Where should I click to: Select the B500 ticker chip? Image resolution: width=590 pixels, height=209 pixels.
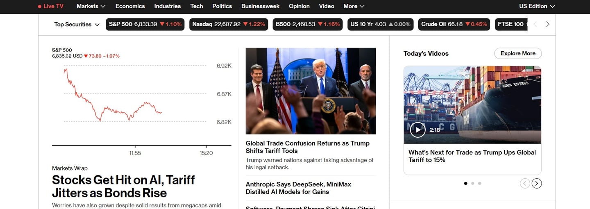(x=308, y=24)
